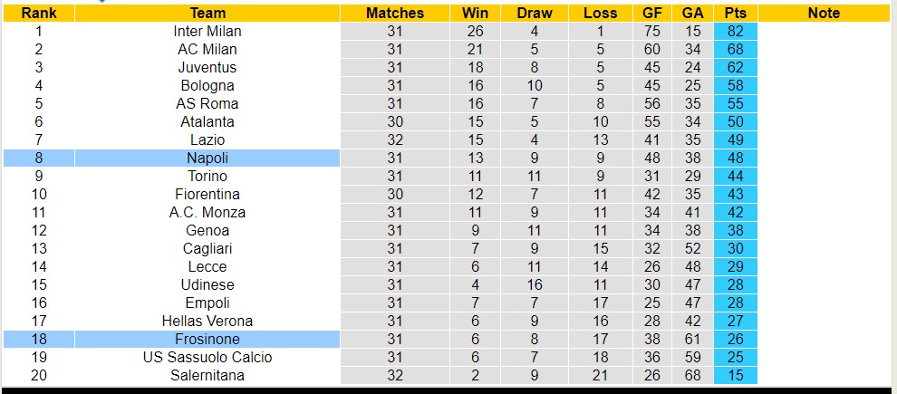This screenshot has width=897, height=394.
Task: Click the Matches column header
Action: (x=394, y=13)
